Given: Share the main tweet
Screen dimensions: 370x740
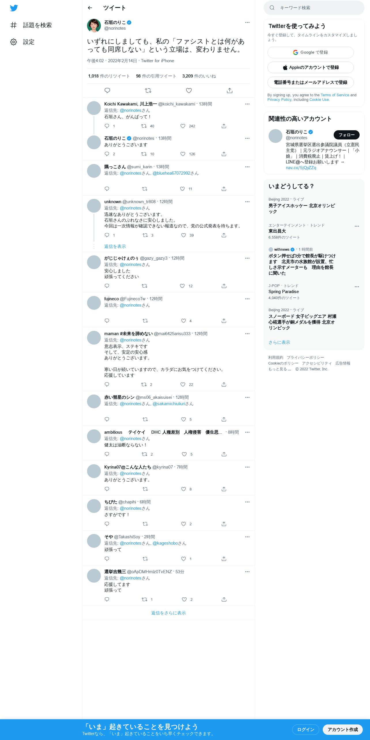Looking at the screenshot, I should pyautogui.click(x=230, y=90).
